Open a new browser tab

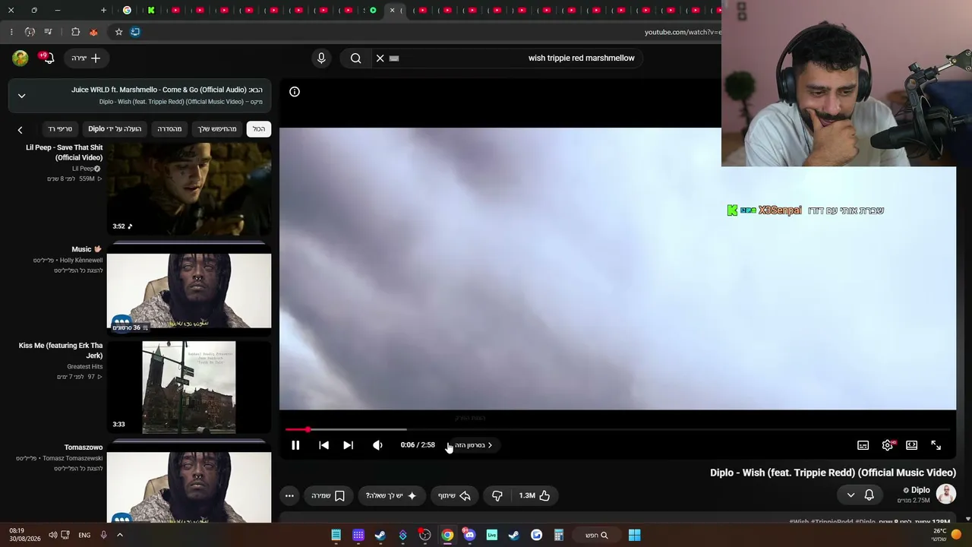(104, 10)
